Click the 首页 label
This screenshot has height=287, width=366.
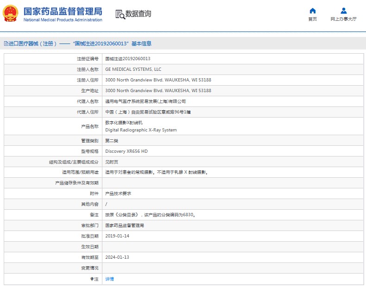(313, 19)
